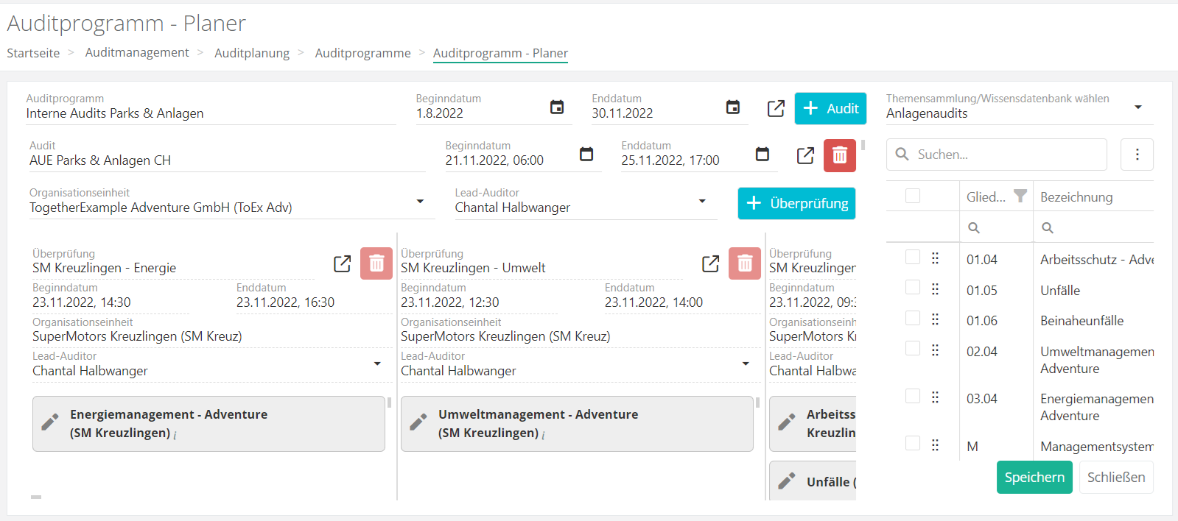Open three-dot options menu beside search
Screen dimensions: 1178x521
click(1137, 155)
